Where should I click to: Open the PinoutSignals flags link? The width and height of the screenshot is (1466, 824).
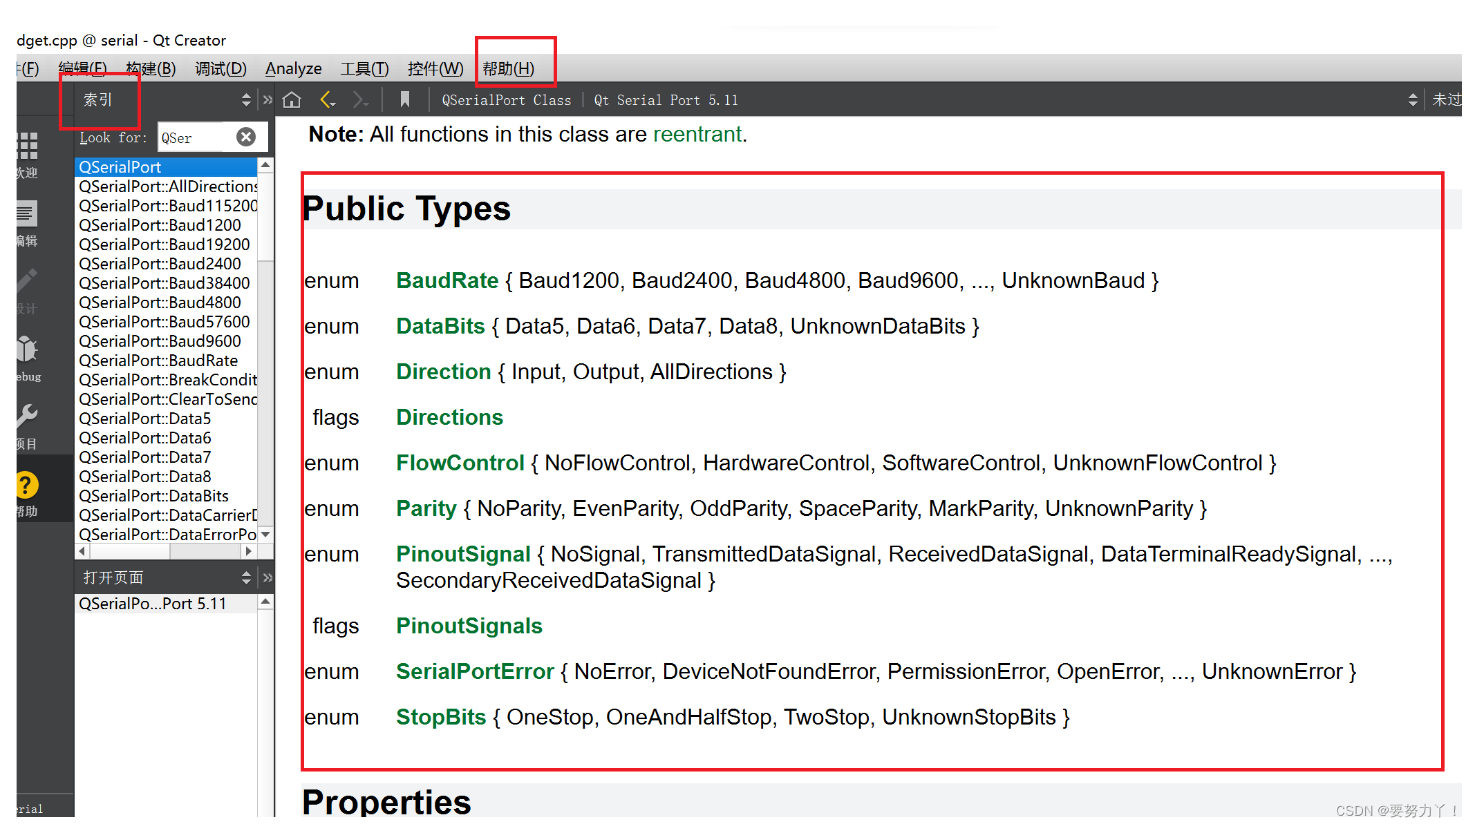click(469, 626)
